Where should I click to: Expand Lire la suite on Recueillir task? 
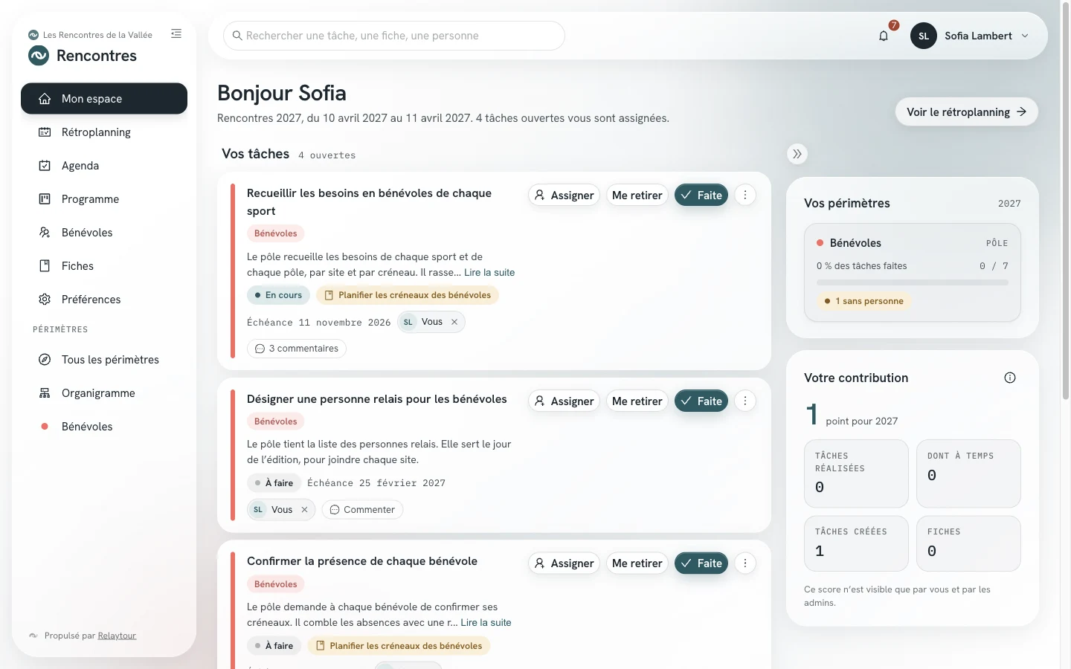click(489, 273)
